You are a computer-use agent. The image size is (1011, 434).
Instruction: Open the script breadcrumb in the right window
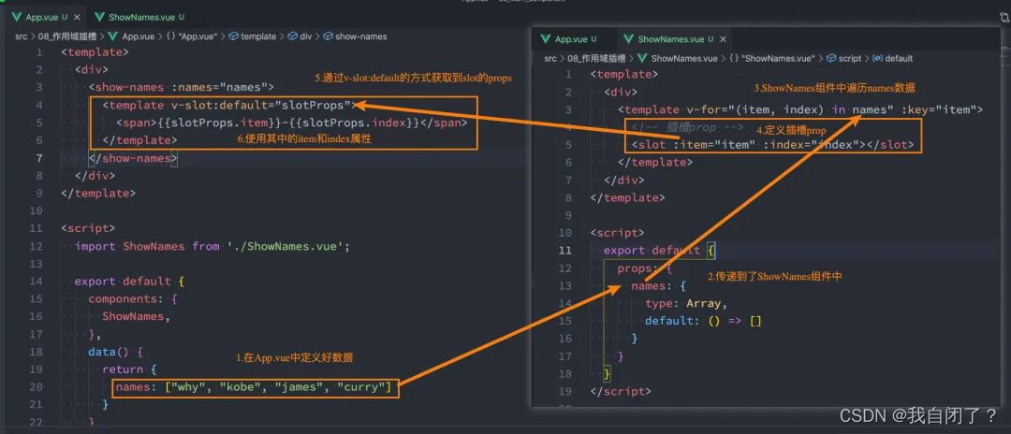[x=843, y=59]
